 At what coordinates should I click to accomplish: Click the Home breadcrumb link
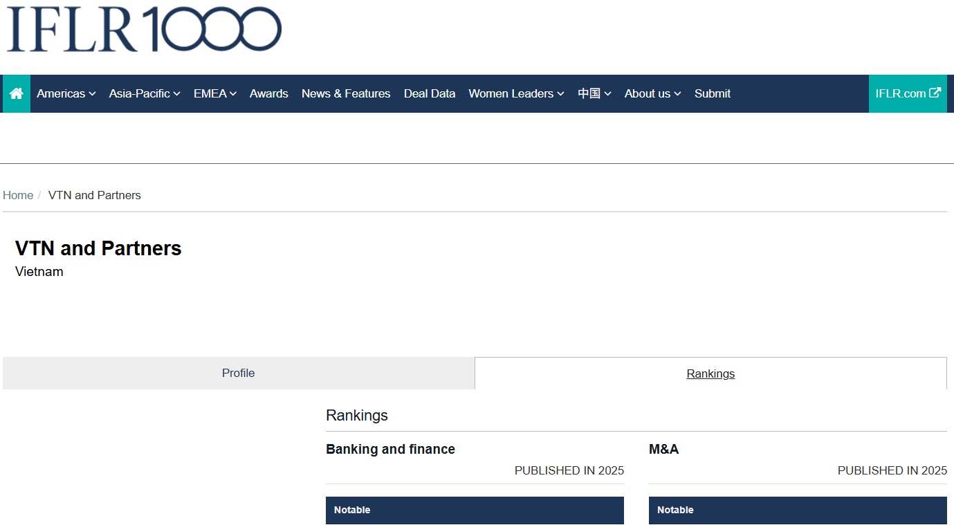pos(18,195)
